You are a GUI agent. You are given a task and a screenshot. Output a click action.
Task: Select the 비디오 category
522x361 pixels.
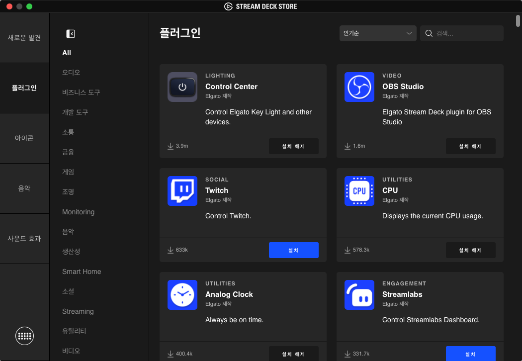pyautogui.click(x=71, y=351)
